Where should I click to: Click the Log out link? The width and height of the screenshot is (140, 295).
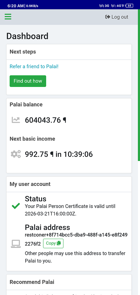(x=117, y=17)
